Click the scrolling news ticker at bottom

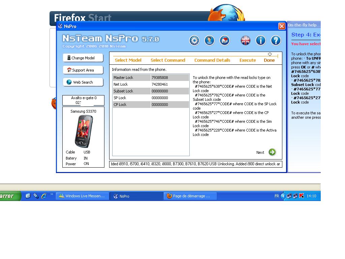(x=196, y=164)
